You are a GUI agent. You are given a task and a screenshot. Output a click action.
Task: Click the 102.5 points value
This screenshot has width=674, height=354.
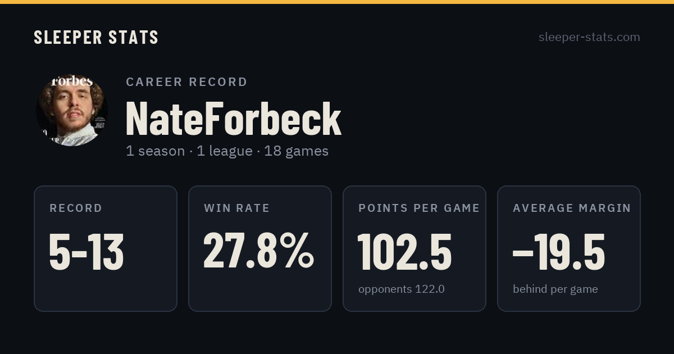point(405,252)
